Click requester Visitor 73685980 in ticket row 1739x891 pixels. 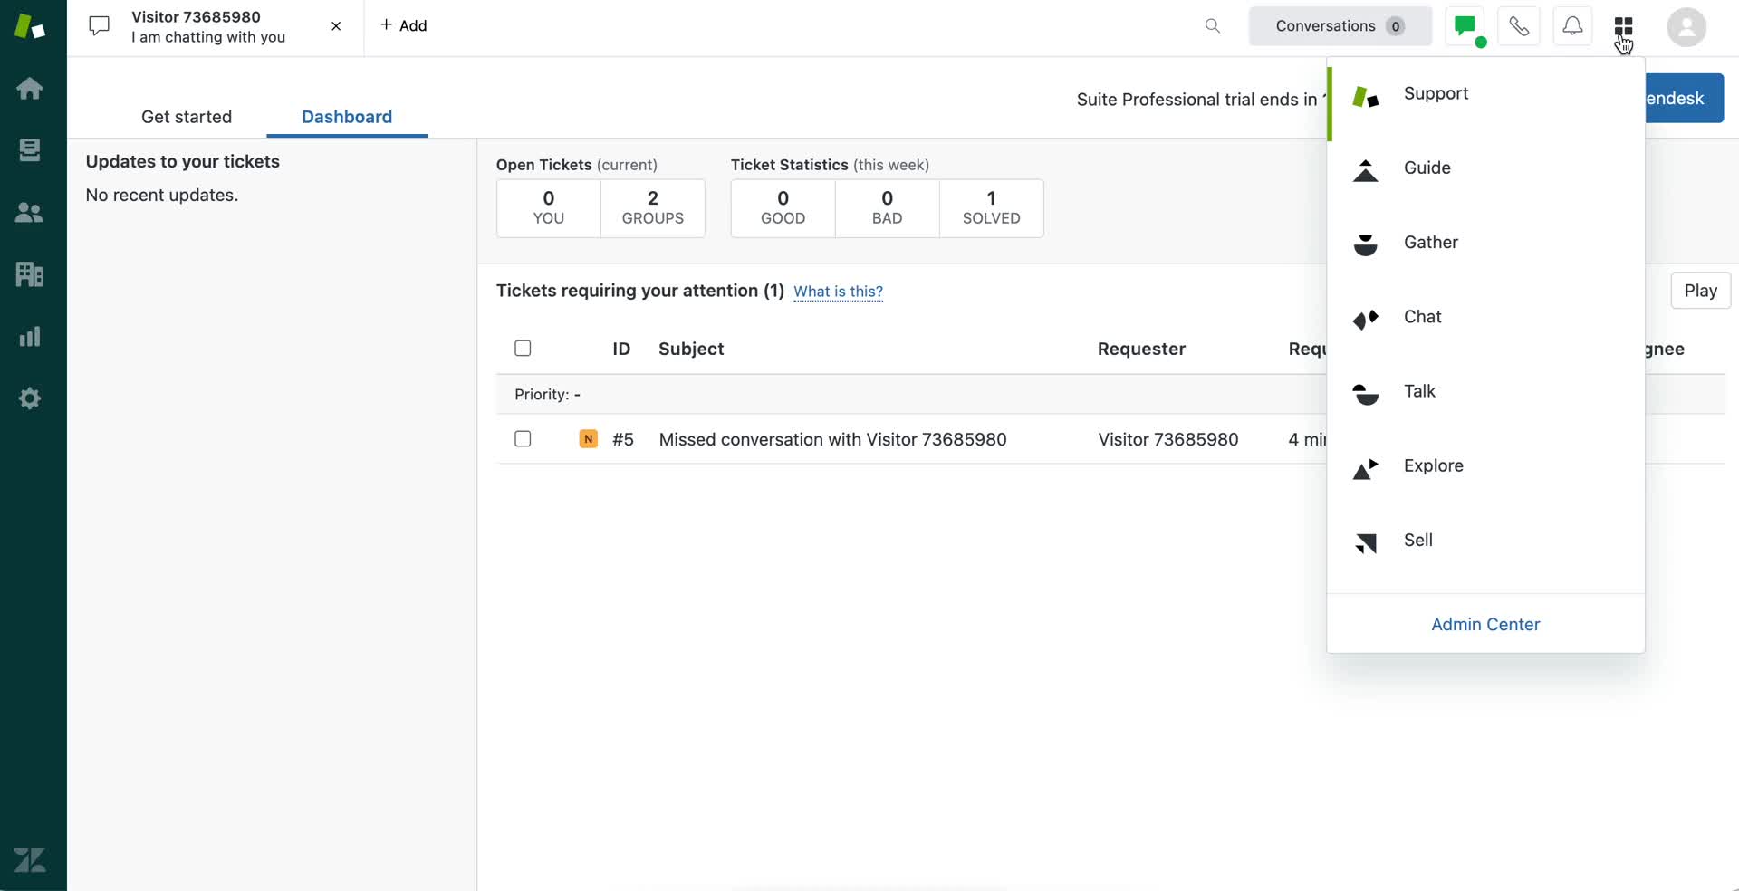click(x=1168, y=439)
